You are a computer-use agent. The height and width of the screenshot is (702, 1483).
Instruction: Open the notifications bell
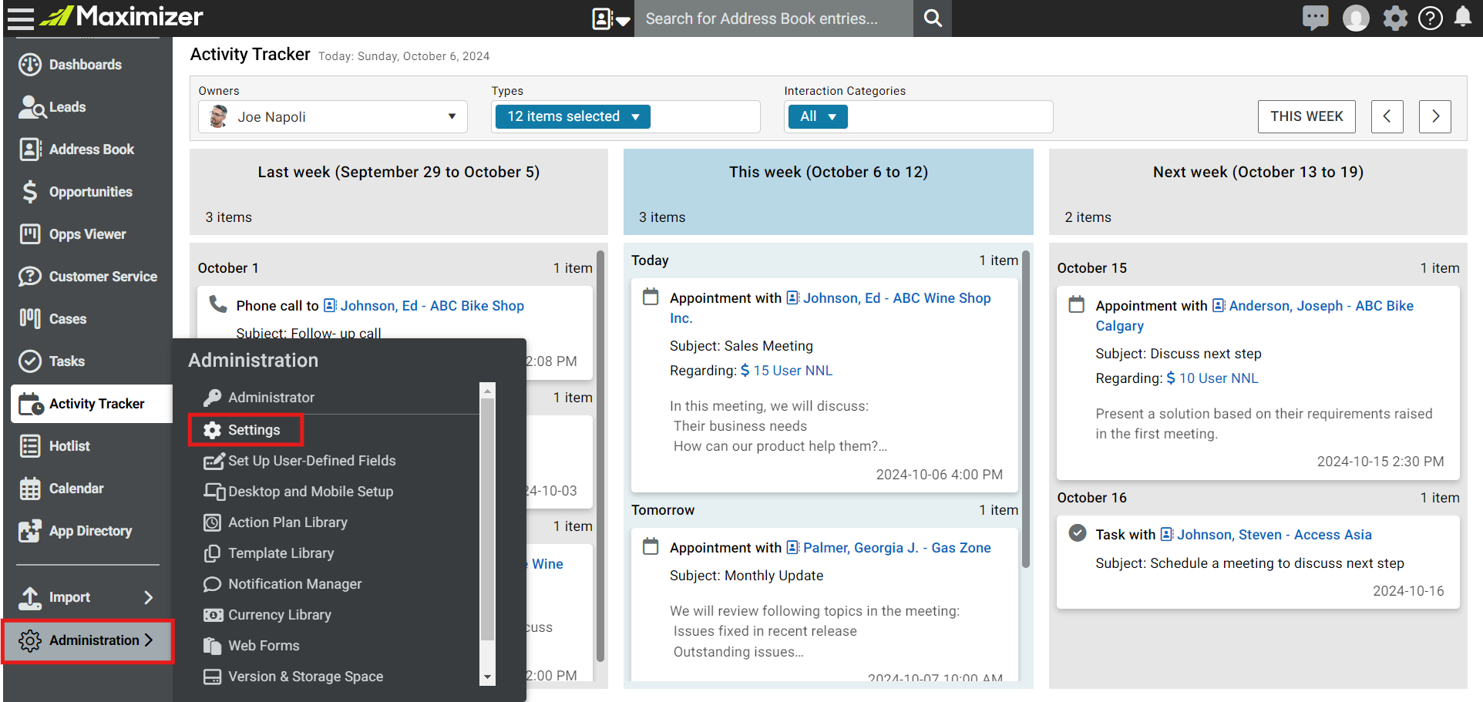point(1463,17)
